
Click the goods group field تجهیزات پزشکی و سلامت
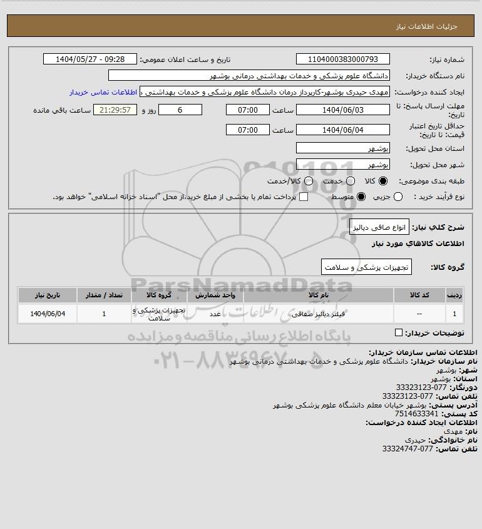(x=366, y=267)
